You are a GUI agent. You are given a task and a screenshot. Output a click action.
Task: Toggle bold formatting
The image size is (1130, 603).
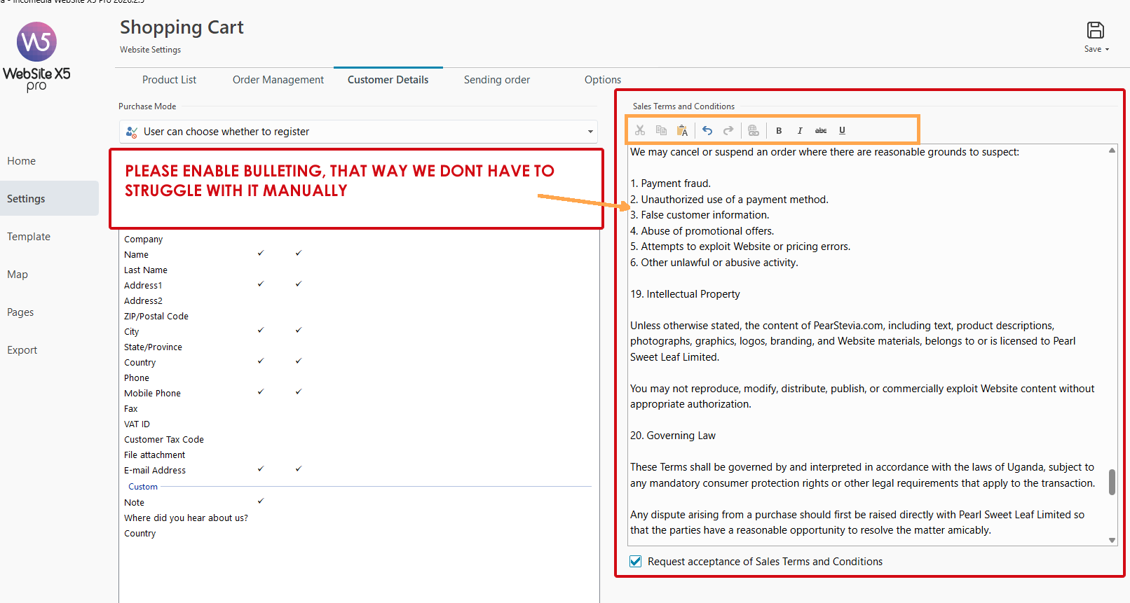tap(779, 130)
